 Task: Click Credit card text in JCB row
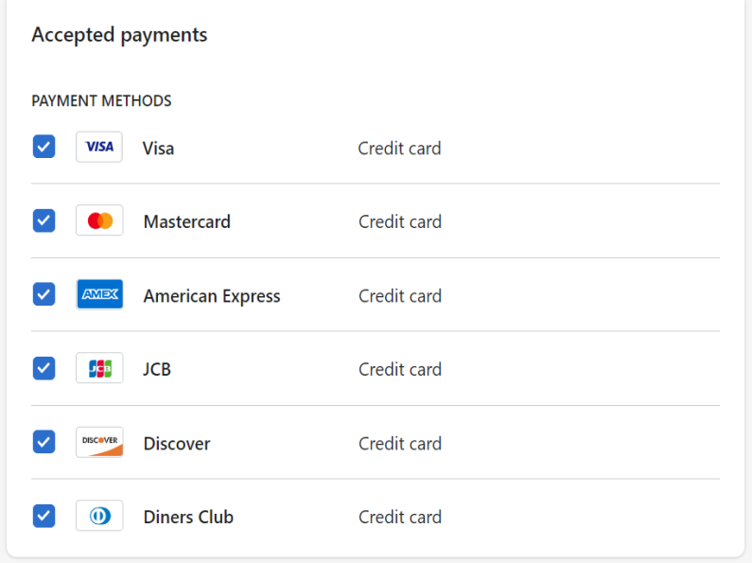[400, 369]
